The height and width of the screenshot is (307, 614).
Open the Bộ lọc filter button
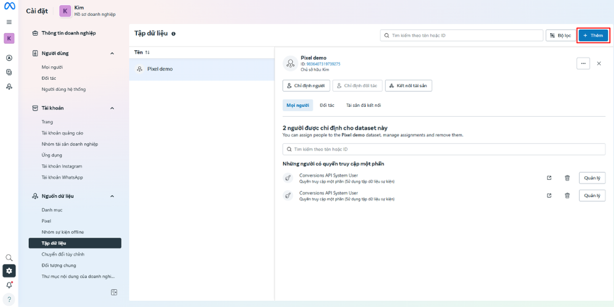(561, 36)
